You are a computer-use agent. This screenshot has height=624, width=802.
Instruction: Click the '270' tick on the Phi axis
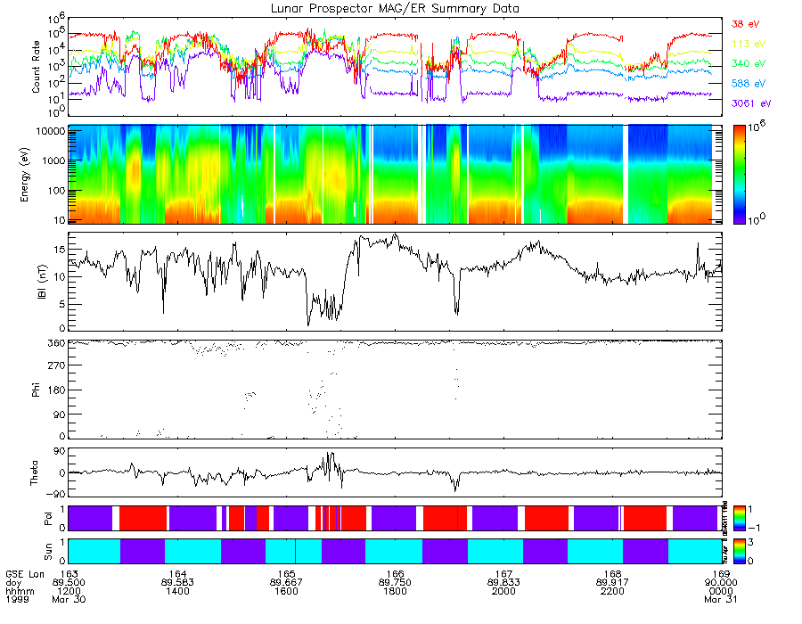point(56,365)
